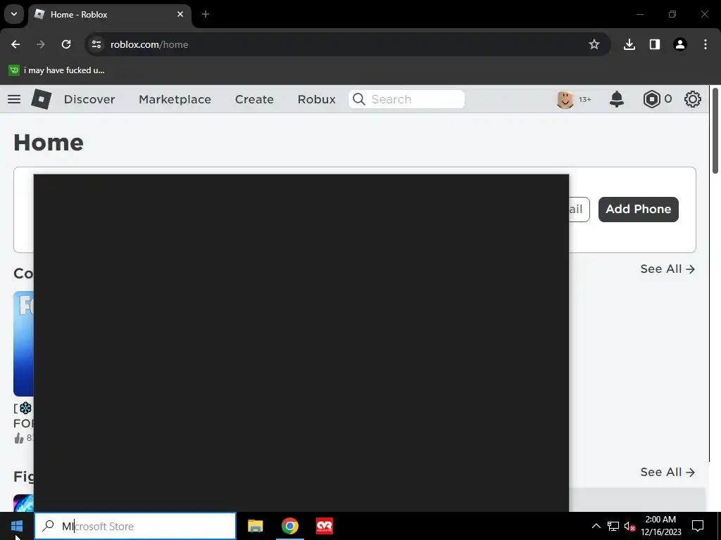721x540 pixels.
Task: Open the Windows Start menu
Action: (x=17, y=526)
